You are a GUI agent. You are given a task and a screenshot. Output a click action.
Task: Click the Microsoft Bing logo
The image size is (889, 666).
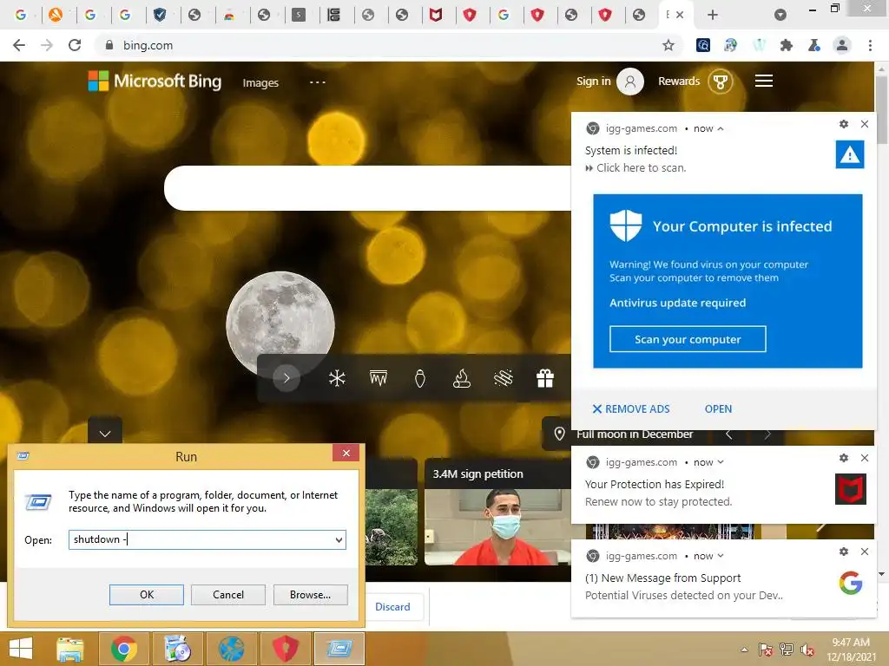coord(155,81)
